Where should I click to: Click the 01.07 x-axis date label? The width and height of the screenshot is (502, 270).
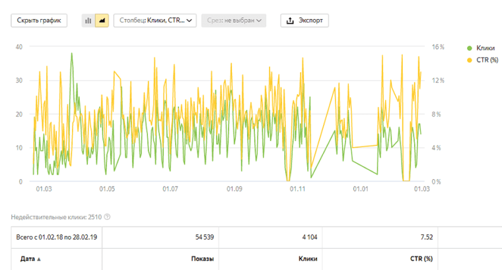[x=170, y=189]
